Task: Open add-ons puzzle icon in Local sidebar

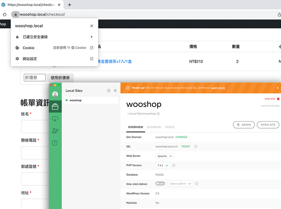Action: click(x=55, y=131)
